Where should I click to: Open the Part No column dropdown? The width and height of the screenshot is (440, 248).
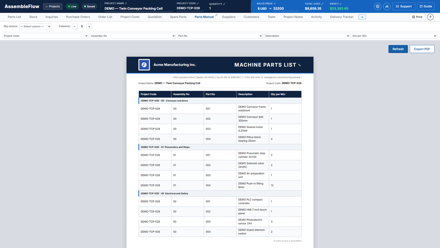tap(220, 36)
